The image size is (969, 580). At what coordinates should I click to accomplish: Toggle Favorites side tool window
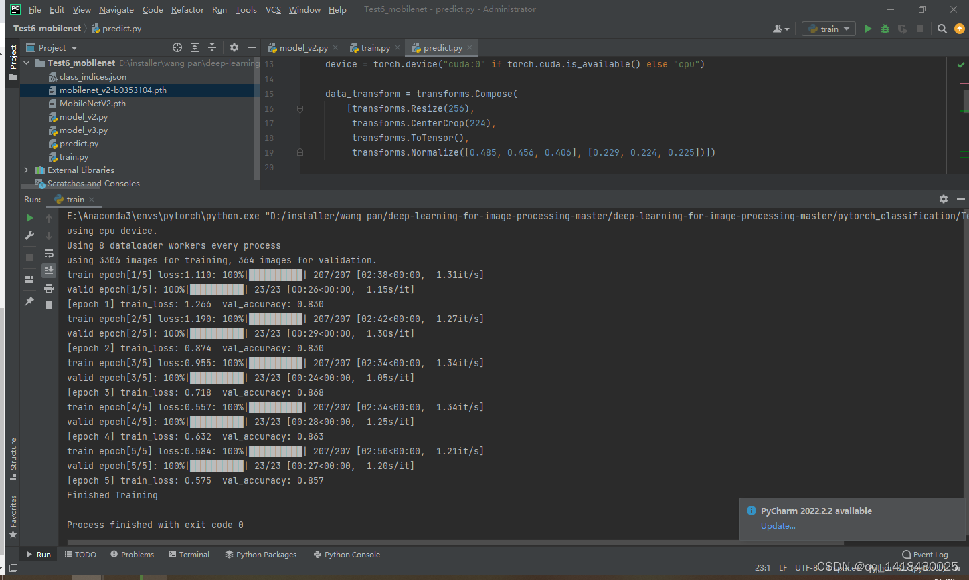tap(13, 517)
